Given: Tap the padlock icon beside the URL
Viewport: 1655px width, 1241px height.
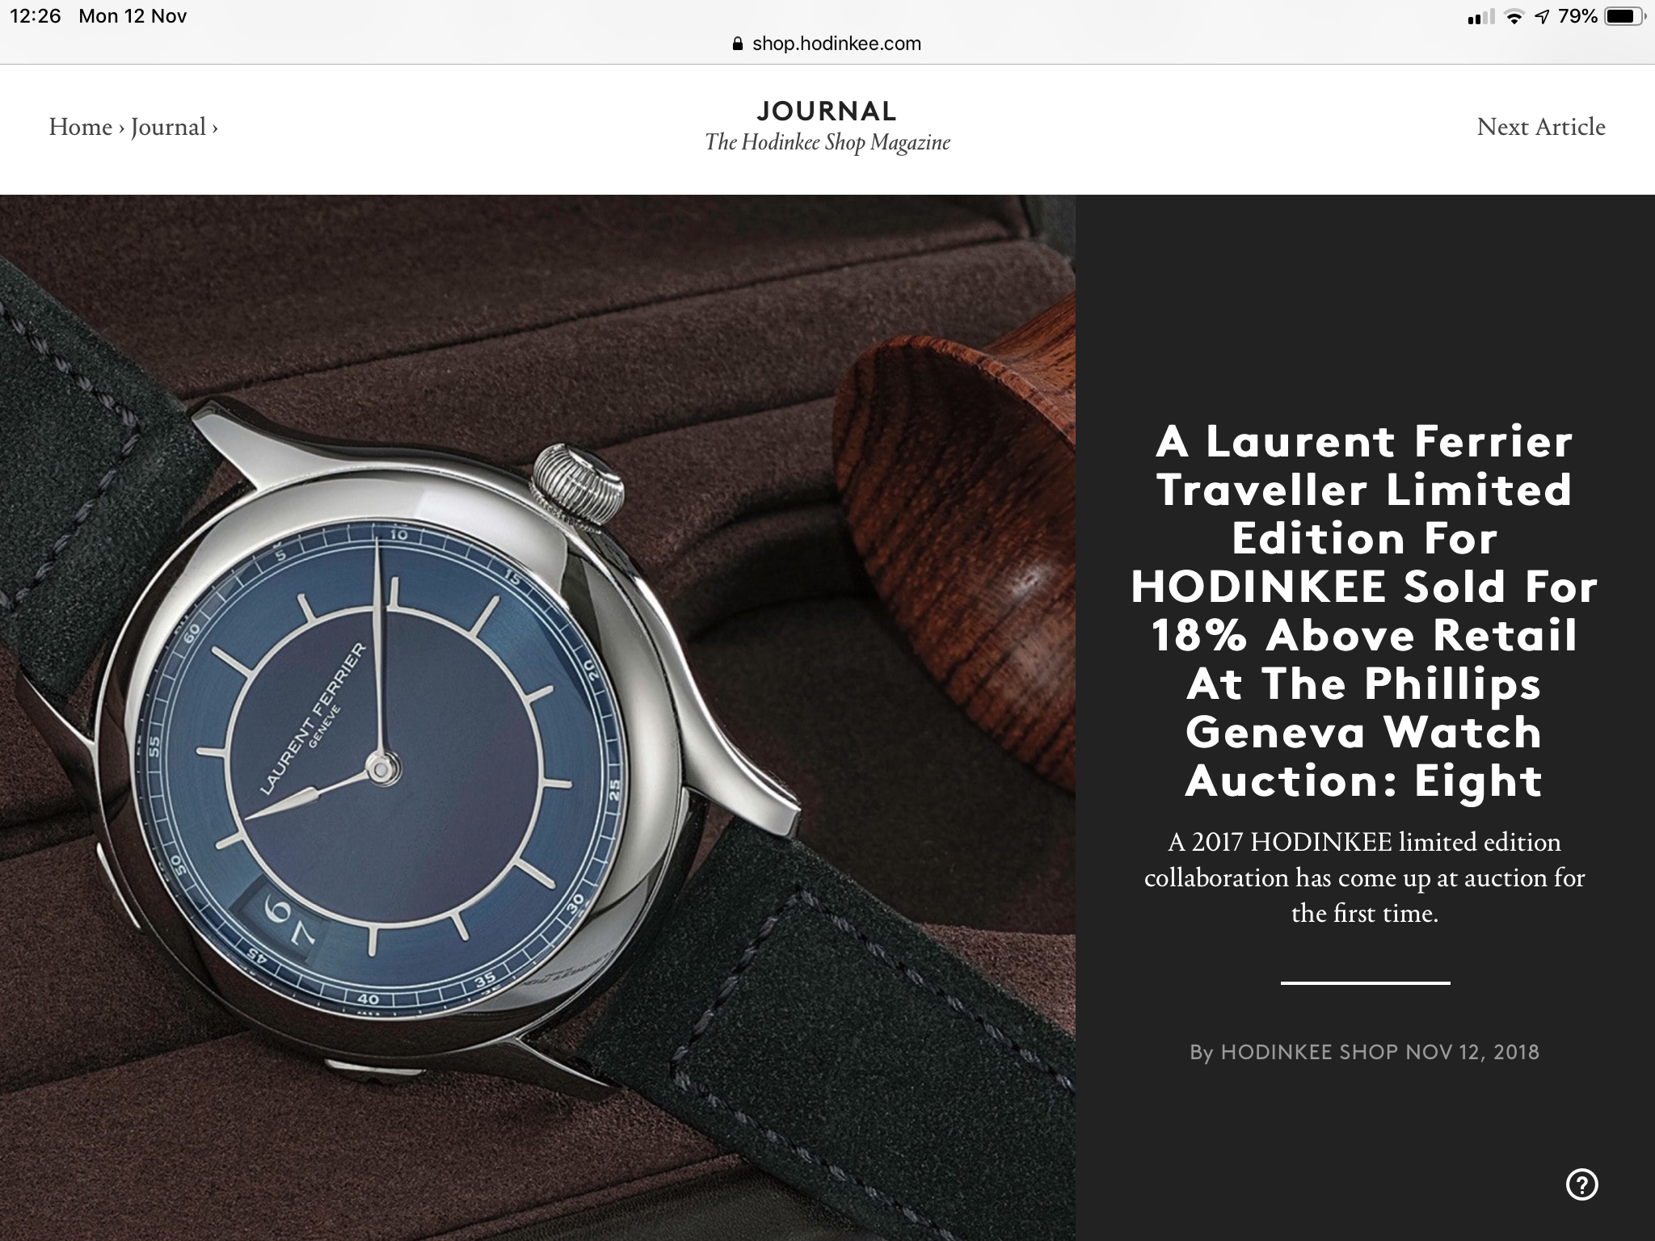Looking at the screenshot, I should [x=737, y=44].
